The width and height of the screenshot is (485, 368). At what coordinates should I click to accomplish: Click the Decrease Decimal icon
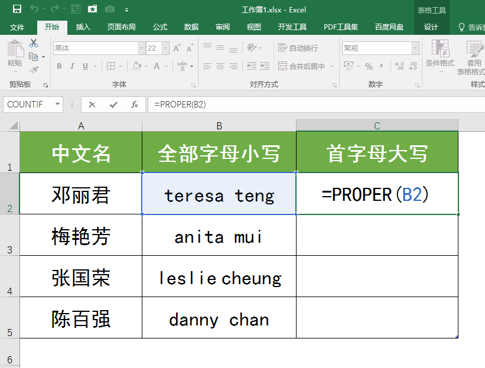pyautogui.click(x=412, y=66)
